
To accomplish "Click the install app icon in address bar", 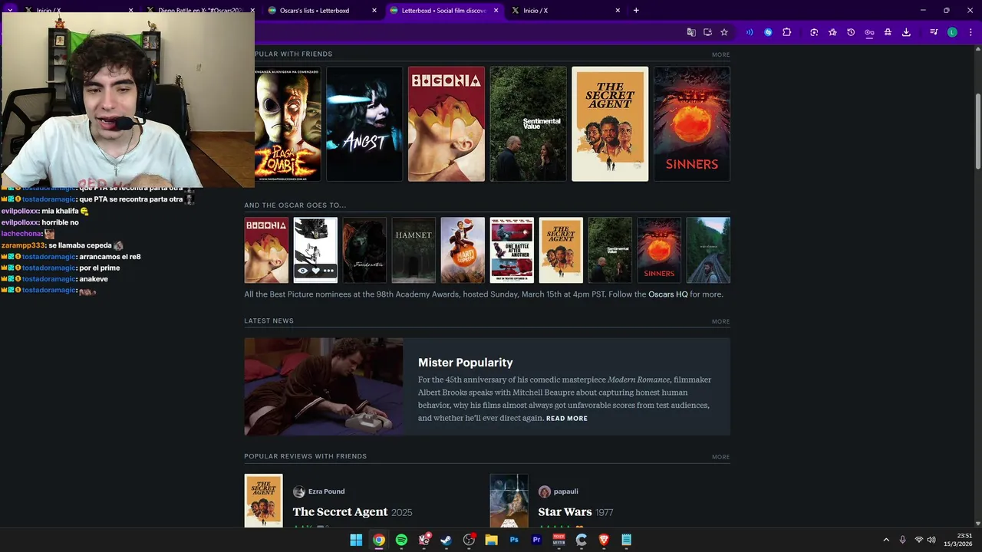I will [x=707, y=32].
